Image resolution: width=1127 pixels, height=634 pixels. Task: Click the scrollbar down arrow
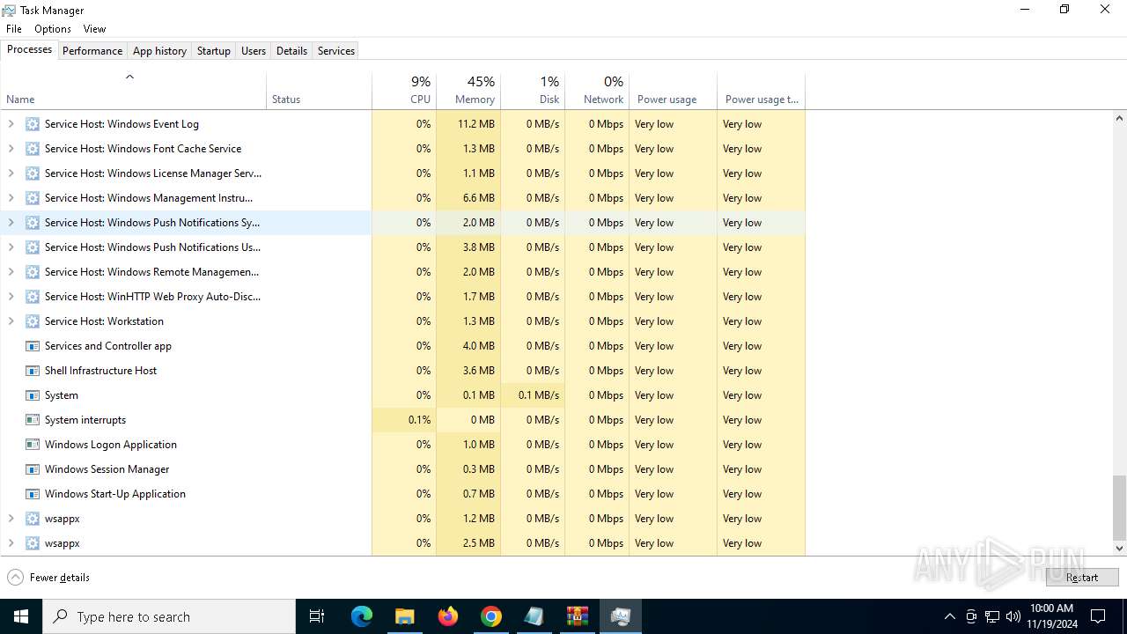1119,548
